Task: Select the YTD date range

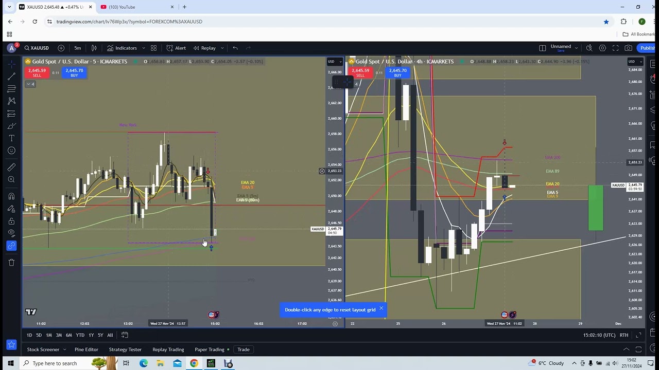Action: 80,335
